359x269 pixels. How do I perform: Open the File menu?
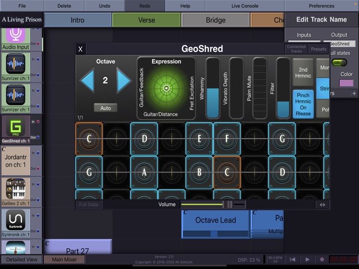coord(22,6)
